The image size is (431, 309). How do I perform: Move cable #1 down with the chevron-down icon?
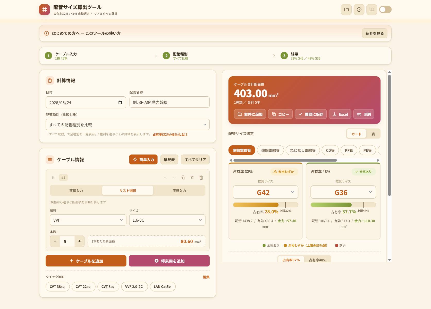pos(174,178)
